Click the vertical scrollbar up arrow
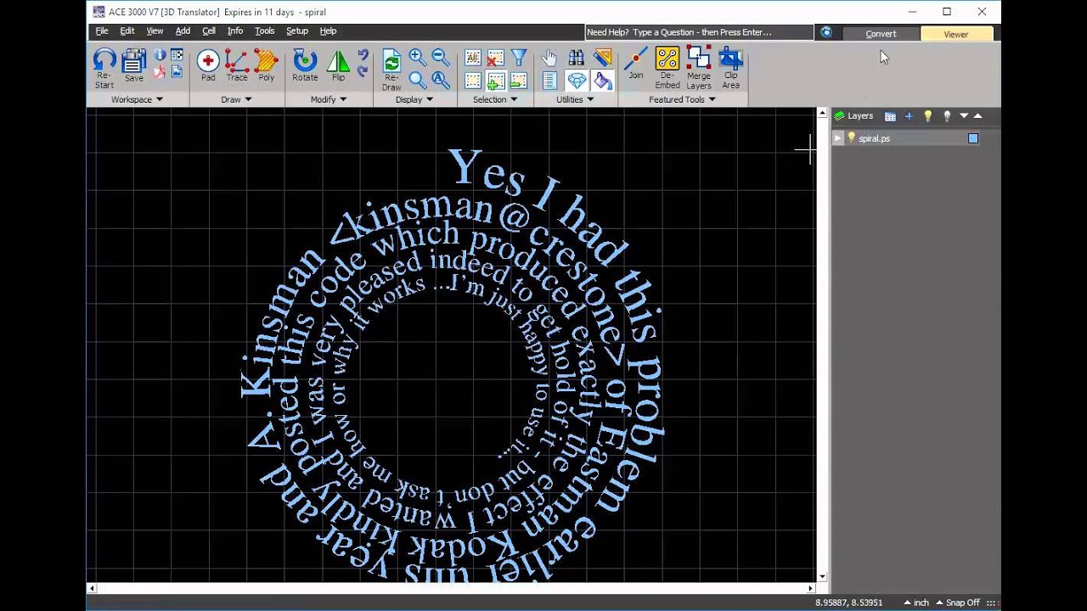1087x611 pixels. click(822, 113)
